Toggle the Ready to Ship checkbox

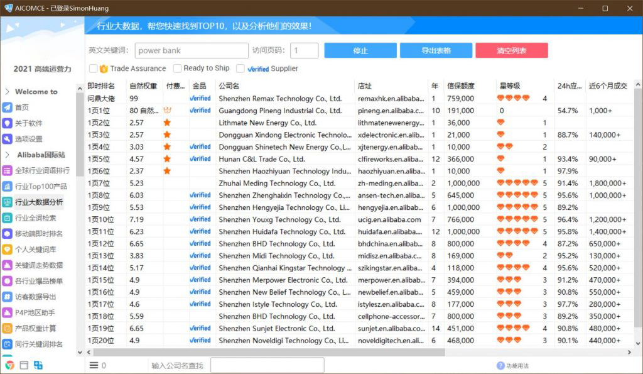[177, 68]
